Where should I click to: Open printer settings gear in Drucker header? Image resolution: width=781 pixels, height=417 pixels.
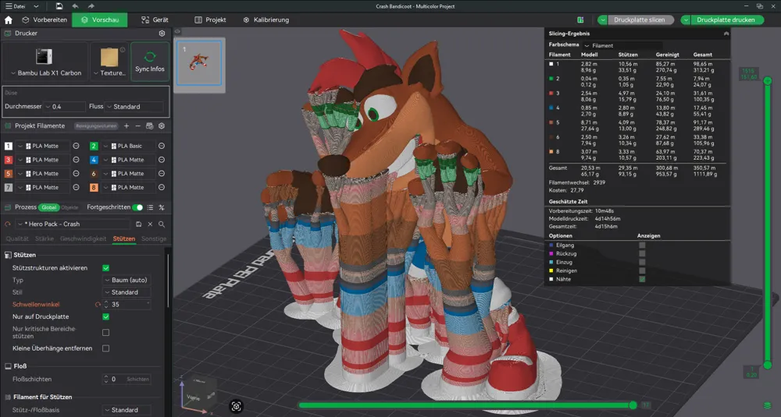point(162,34)
